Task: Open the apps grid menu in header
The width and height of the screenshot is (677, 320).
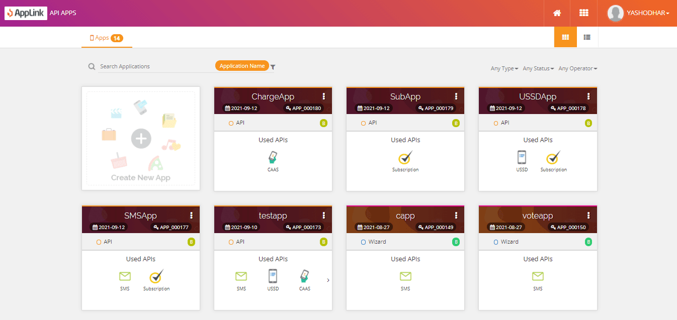Action: [x=583, y=13]
